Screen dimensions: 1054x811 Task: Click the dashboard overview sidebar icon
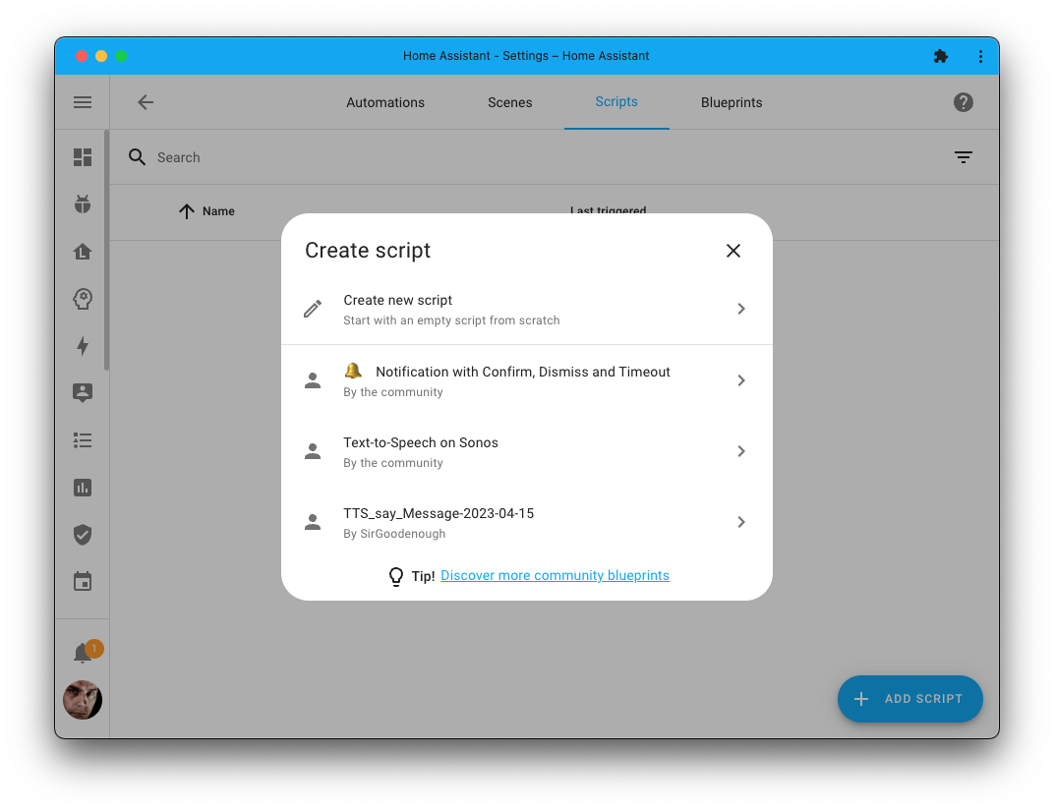point(83,157)
